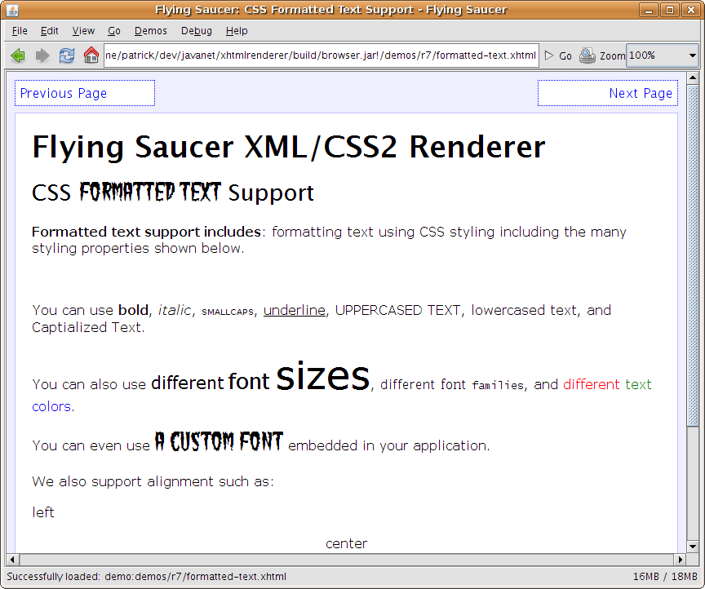Open the Edit menu
The width and height of the screenshot is (705, 589).
(50, 30)
